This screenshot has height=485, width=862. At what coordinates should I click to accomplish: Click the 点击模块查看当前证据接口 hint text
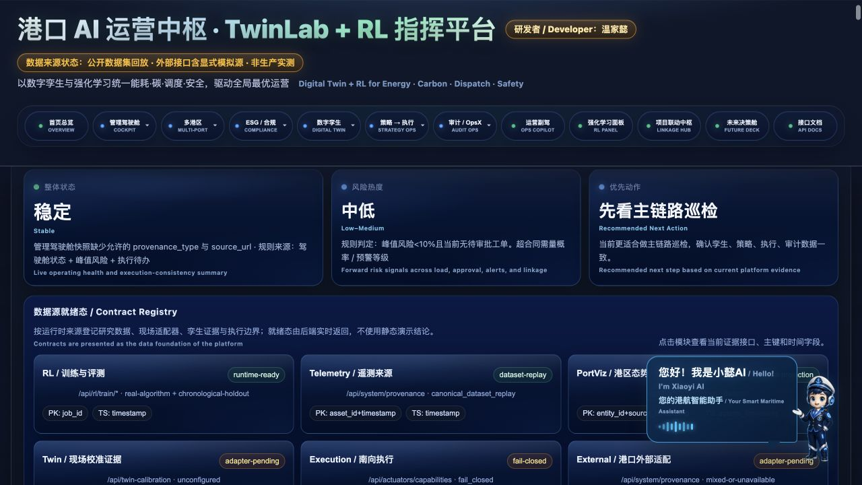click(x=742, y=342)
